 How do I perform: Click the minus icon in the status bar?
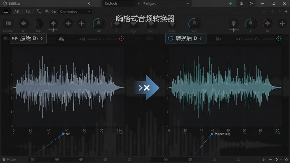tap(270, 159)
